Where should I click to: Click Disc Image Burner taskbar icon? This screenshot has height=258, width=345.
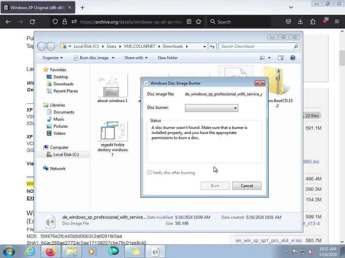(155, 251)
